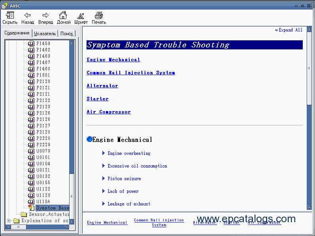Go back with the Назад arrow
315x236 pixels.
click(28, 15)
